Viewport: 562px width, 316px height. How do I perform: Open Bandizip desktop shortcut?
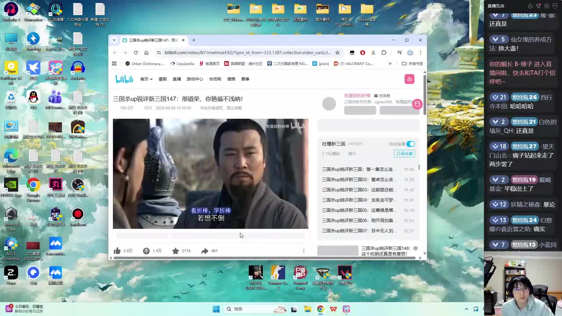pyautogui.click(x=33, y=40)
